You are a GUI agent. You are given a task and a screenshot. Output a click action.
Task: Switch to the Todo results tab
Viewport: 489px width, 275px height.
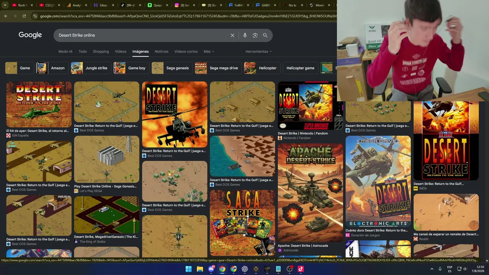point(83,52)
